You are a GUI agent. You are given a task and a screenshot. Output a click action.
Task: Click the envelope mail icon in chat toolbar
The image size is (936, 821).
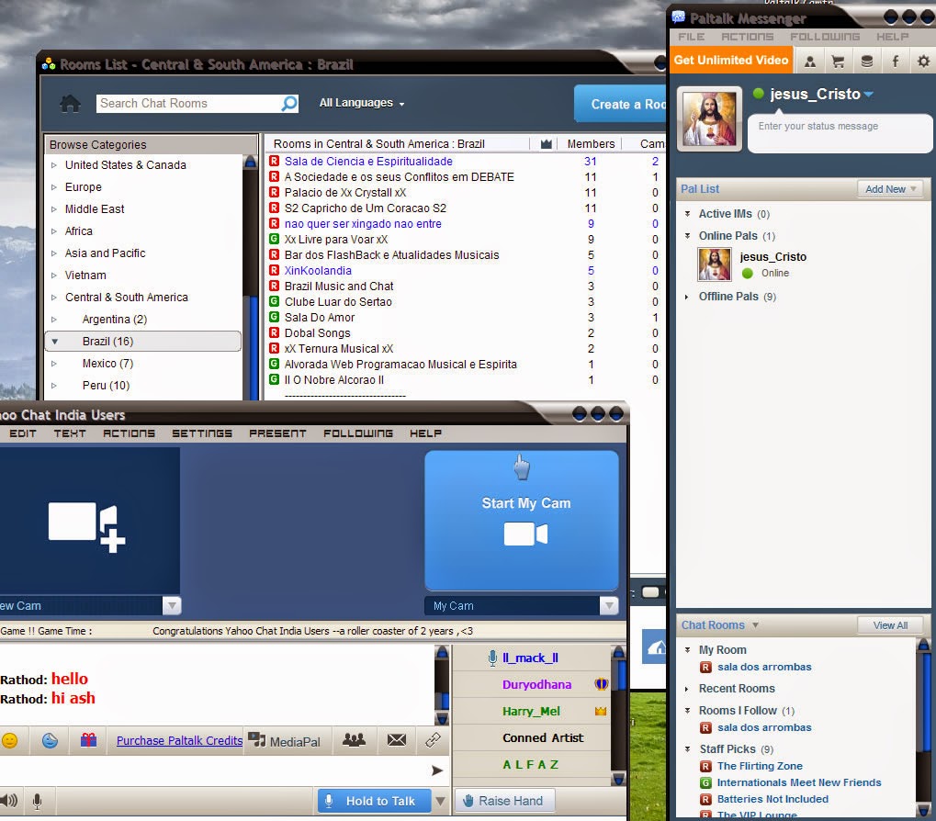pyautogui.click(x=397, y=740)
